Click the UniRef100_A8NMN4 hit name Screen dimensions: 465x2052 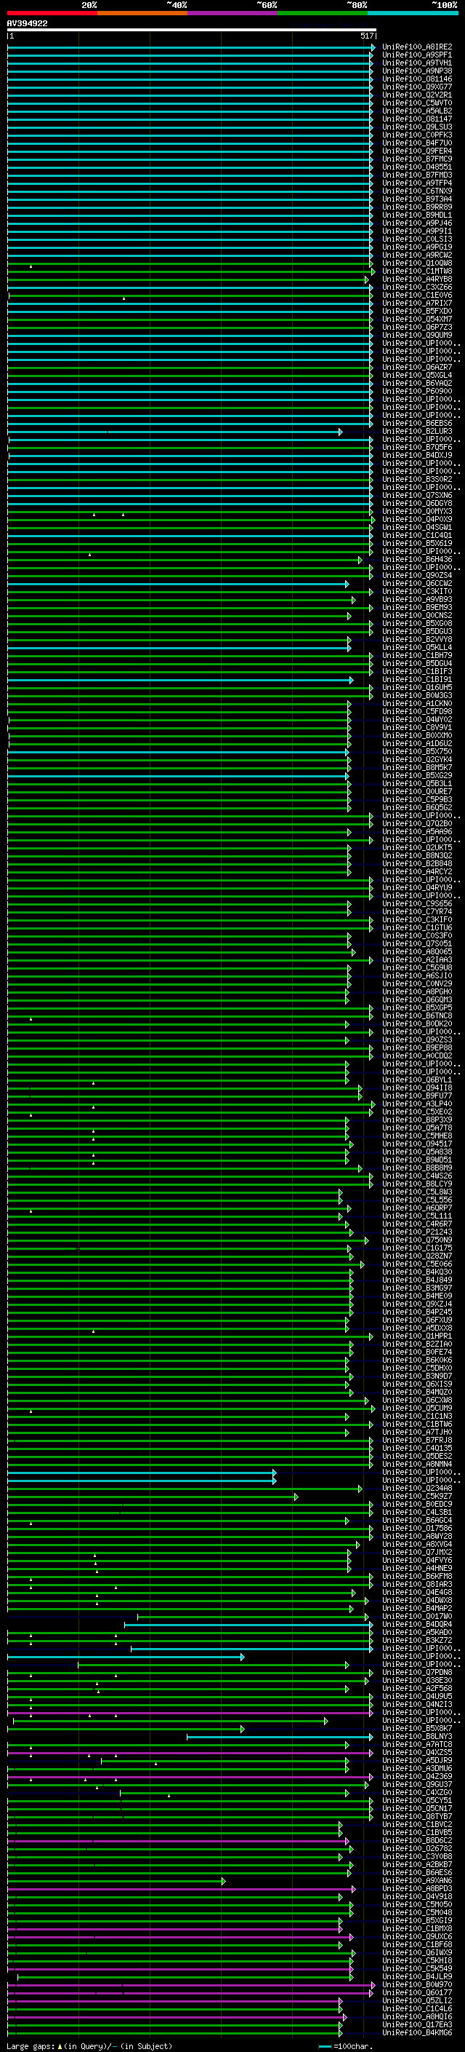tap(417, 1463)
